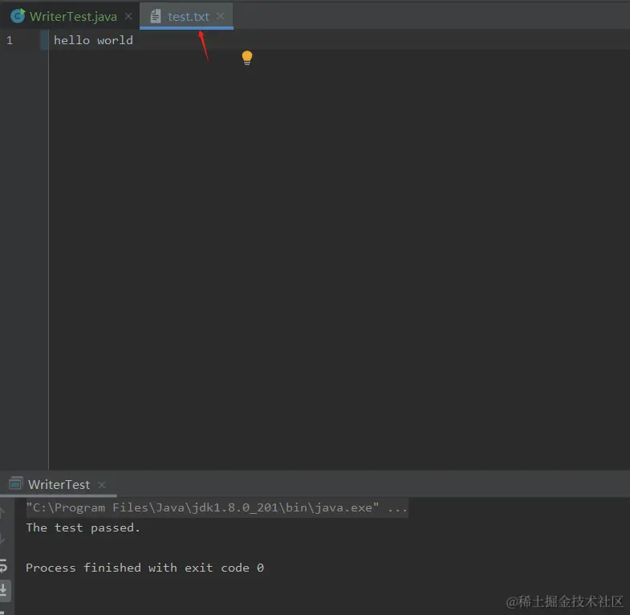Place cursor in 'hello world' text
Image resolution: width=630 pixels, height=615 pixels.
[x=93, y=40]
